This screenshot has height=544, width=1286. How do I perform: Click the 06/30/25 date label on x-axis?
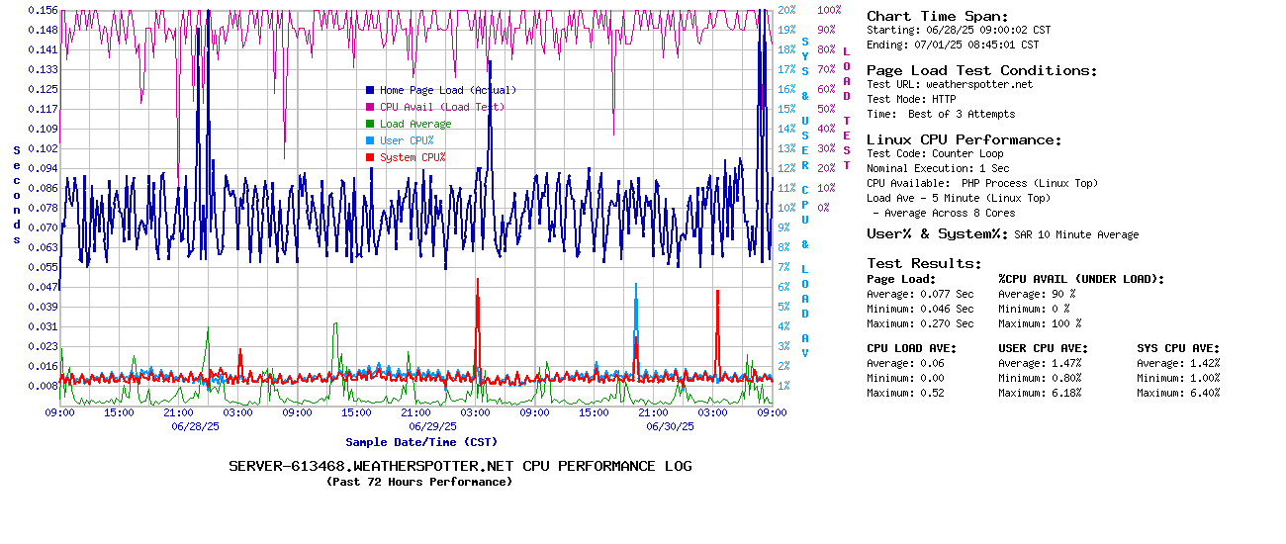pos(670,426)
